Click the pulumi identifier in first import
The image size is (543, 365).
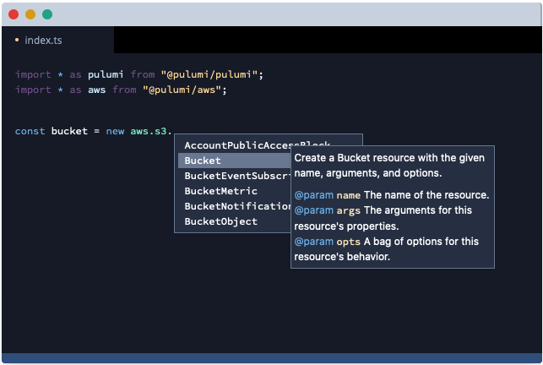click(106, 75)
